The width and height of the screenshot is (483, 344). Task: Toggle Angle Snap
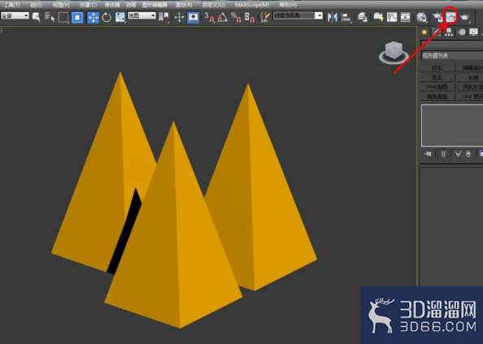[223, 17]
